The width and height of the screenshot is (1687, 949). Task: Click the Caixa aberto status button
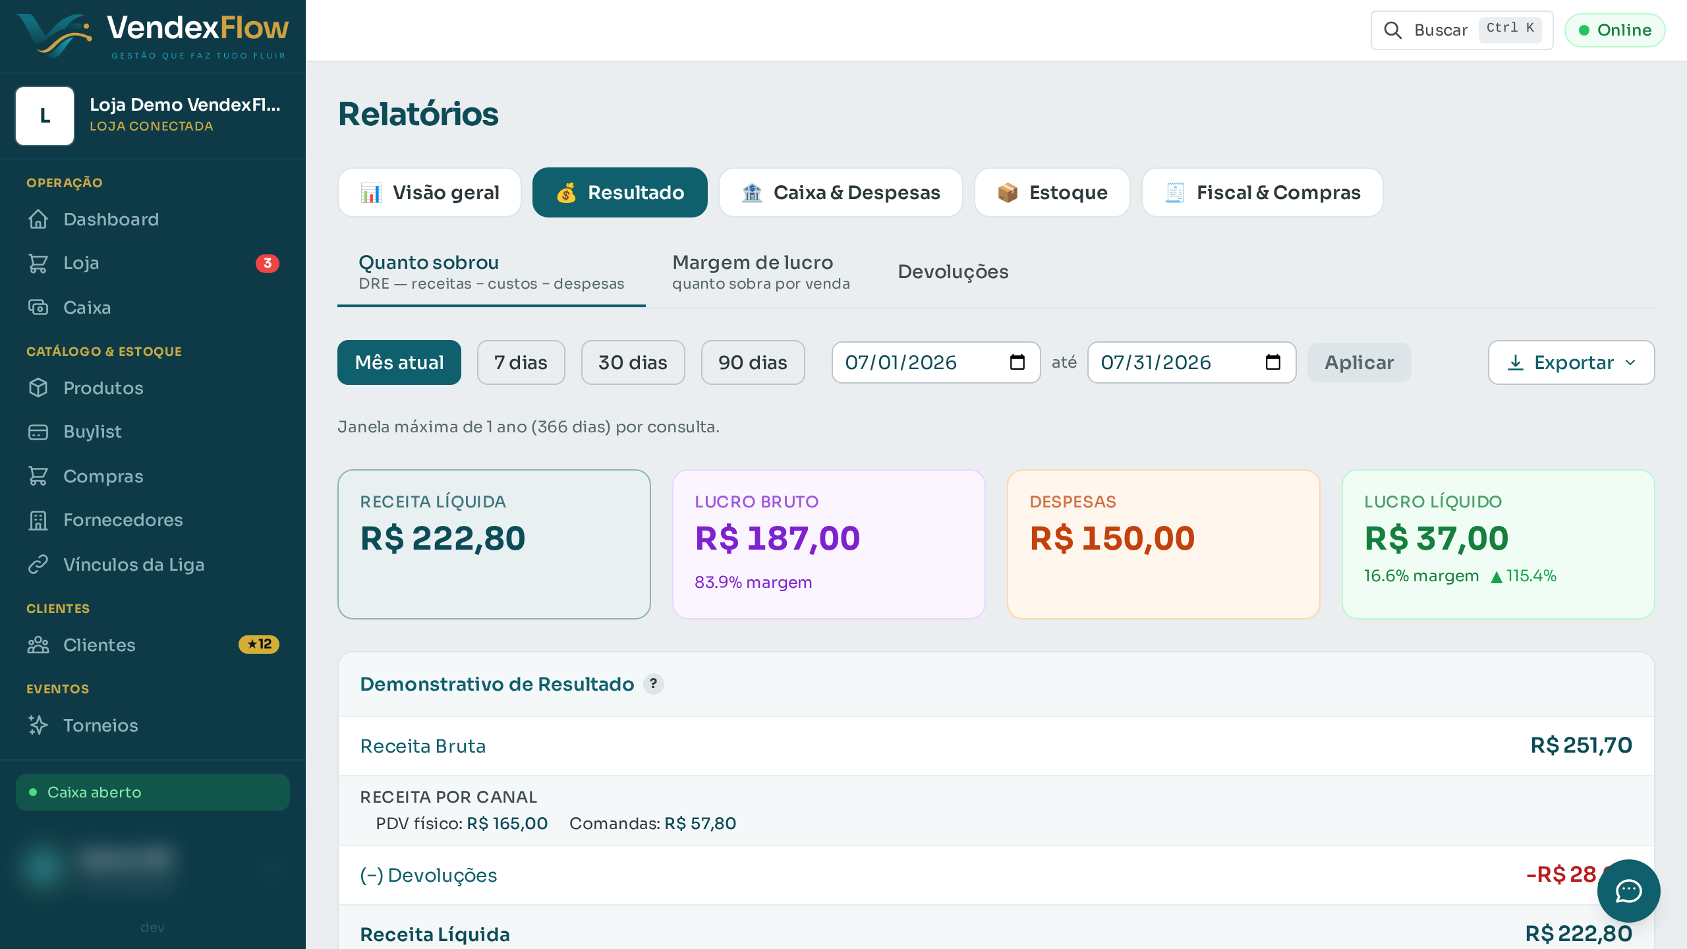point(153,792)
